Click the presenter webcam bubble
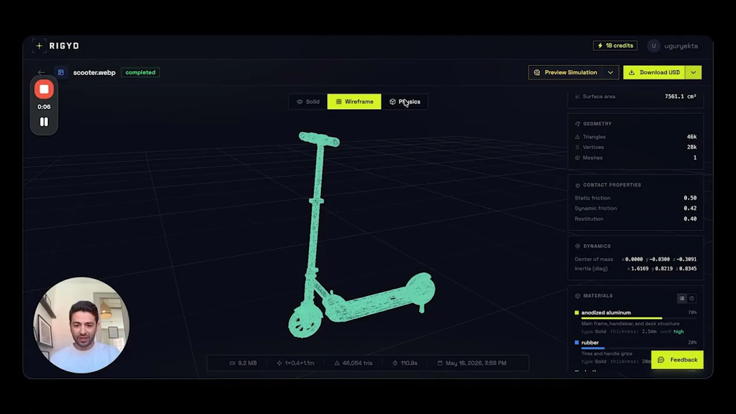The width and height of the screenshot is (736, 414). tap(81, 325)
